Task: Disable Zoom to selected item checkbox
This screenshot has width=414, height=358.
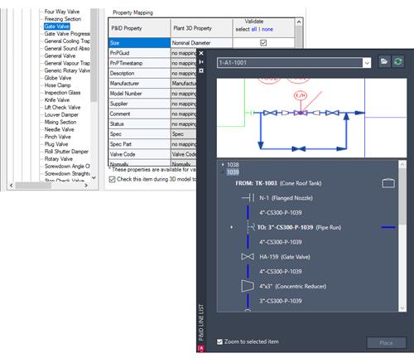Action: point(219,342)
